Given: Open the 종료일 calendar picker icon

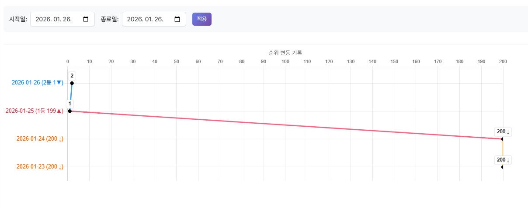Looking at the screenshot, I should pyautogui.click(x=177, y=19).
